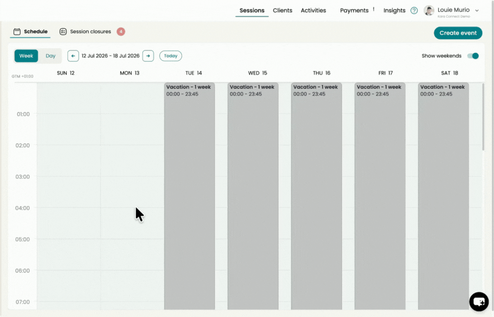Click the date range 12 Jul 2026 - 18 Jul 2026
Image resolution: width=494 pixels, height=317 pixels.
click(x=111, y=56)
